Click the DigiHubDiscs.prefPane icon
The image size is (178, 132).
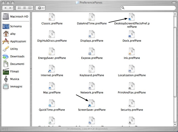[x=52, y=34]
